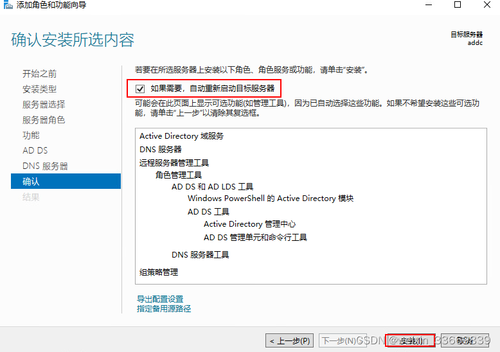Go to DNS 服务器 step in sidebar
Viewport: 500px width, 352px height.
(x=45, y=166)
